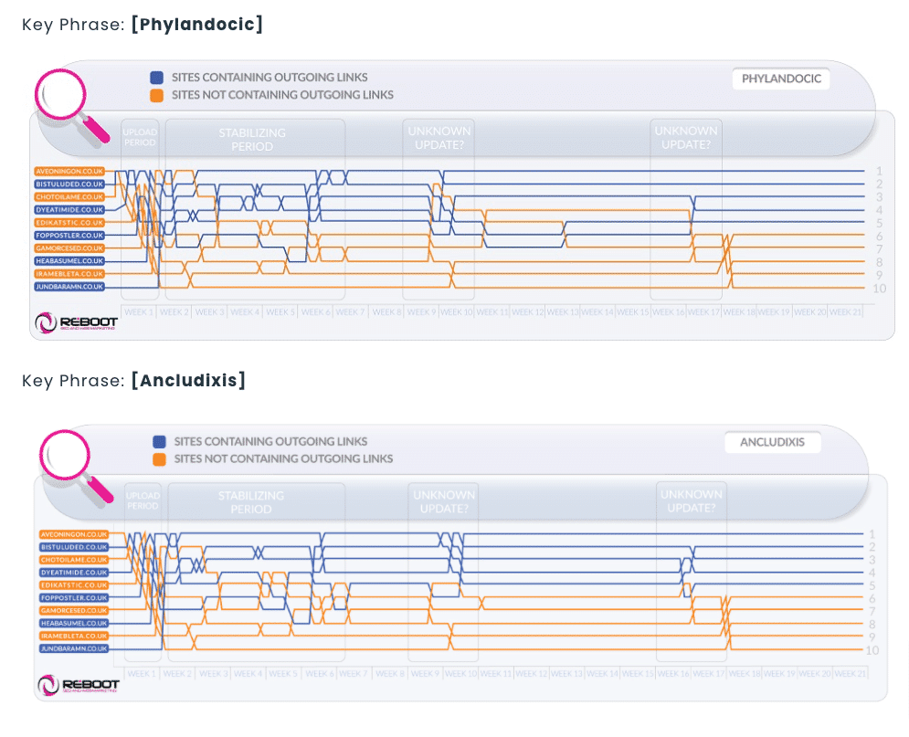Image resolution: width=909 pixels, height=737 pixels.
Task: Click the Reboot logo in Phylandocic chart
Action: click(77, 323)
